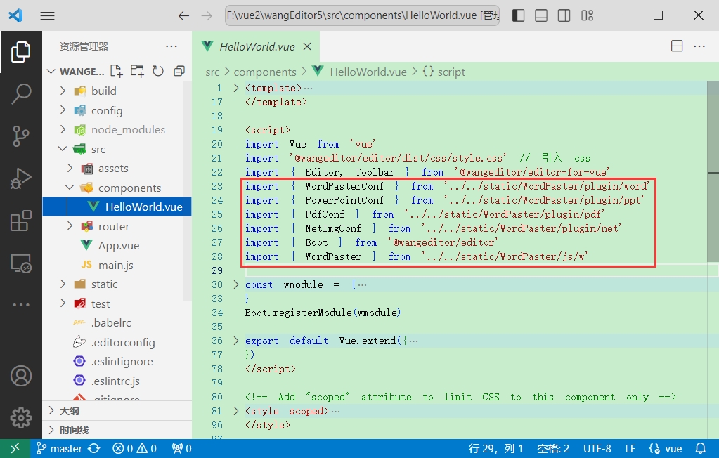Screen dimensions: 719x458
Task: Toggle the primary side bar layout button
Action: [518, 15]
